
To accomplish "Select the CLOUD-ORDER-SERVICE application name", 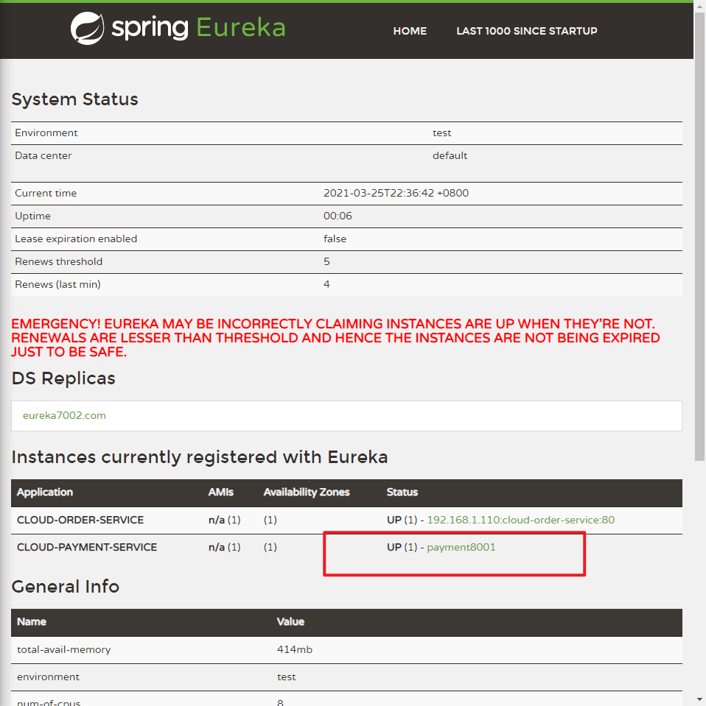I will pyautogui.click(x=80, y=520).
